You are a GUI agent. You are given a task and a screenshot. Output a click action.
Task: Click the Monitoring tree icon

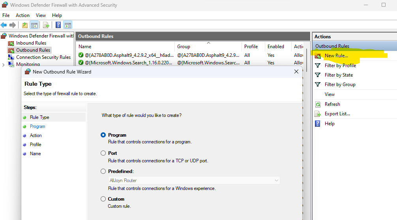pos(11,64)
